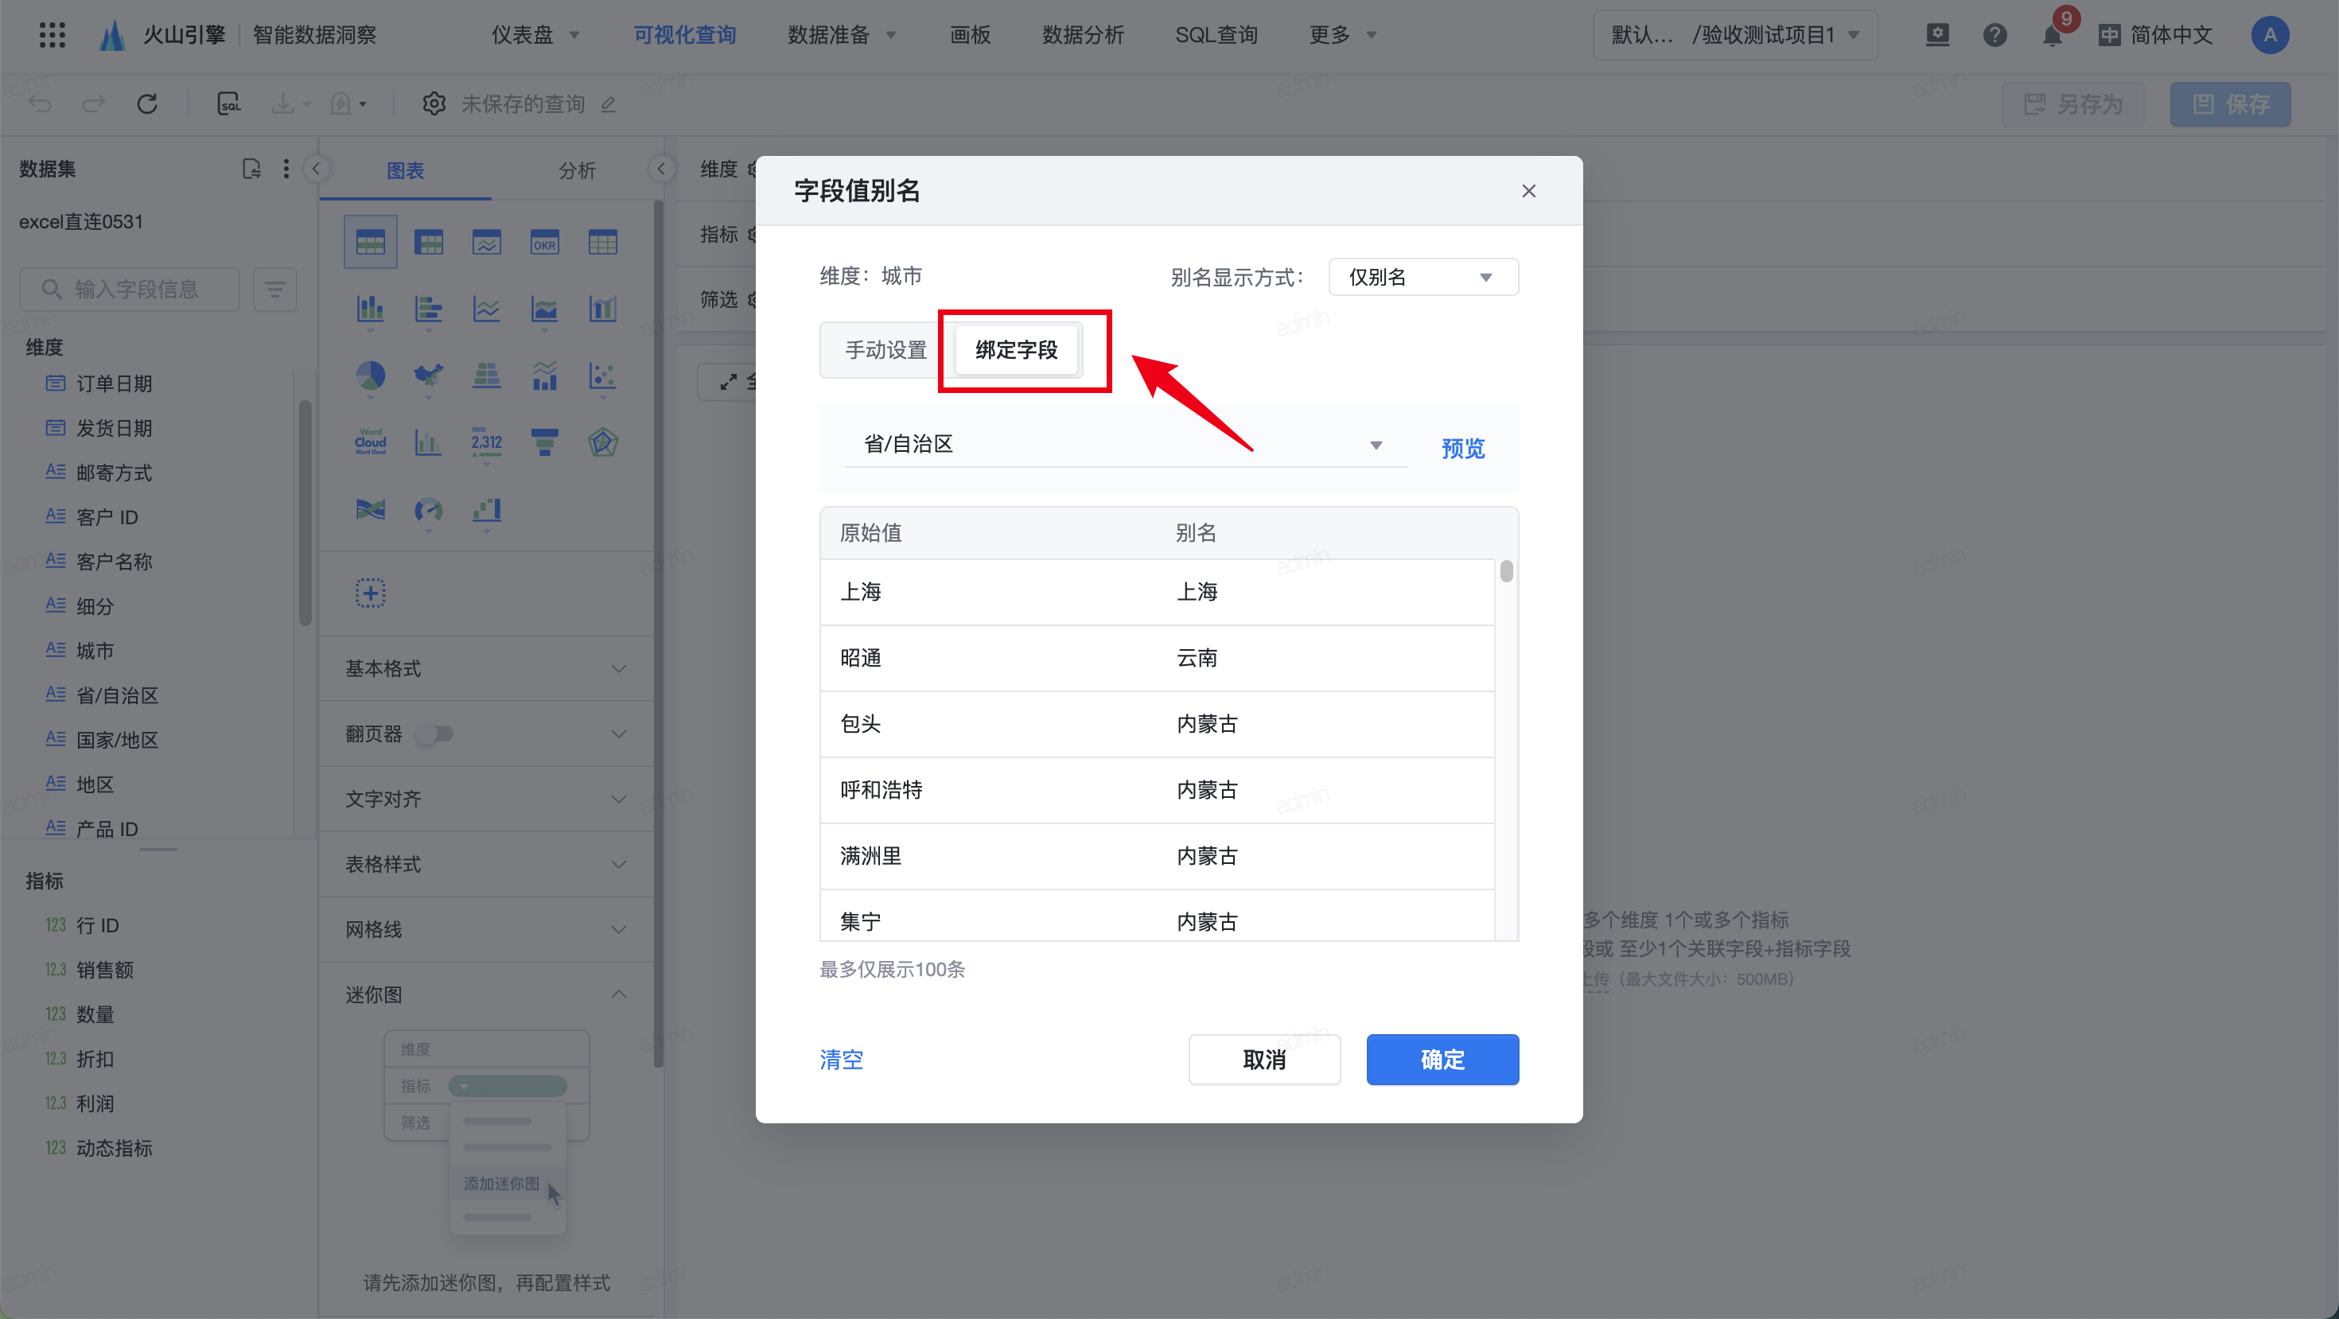Screen dimensions: 2339x1319
Task: Click the redo arrow icon
Action: (x=94, y=103)
